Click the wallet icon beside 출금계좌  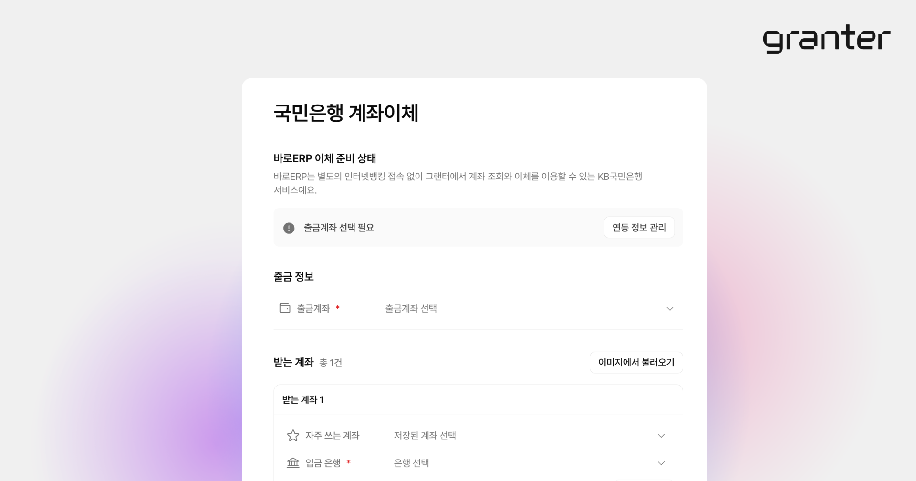point(285,308)
